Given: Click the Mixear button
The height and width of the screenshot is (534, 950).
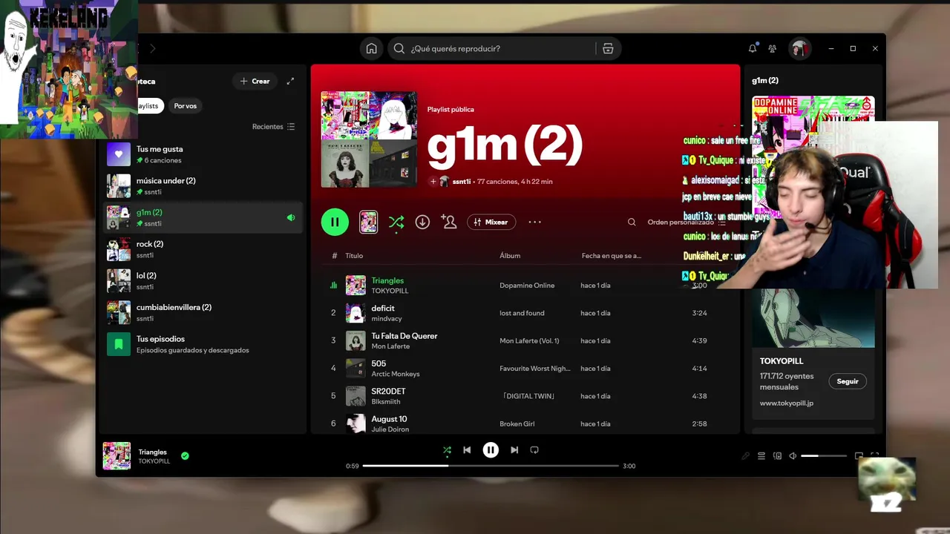Looking at the screenshot, I should click(x=491, y=222).
